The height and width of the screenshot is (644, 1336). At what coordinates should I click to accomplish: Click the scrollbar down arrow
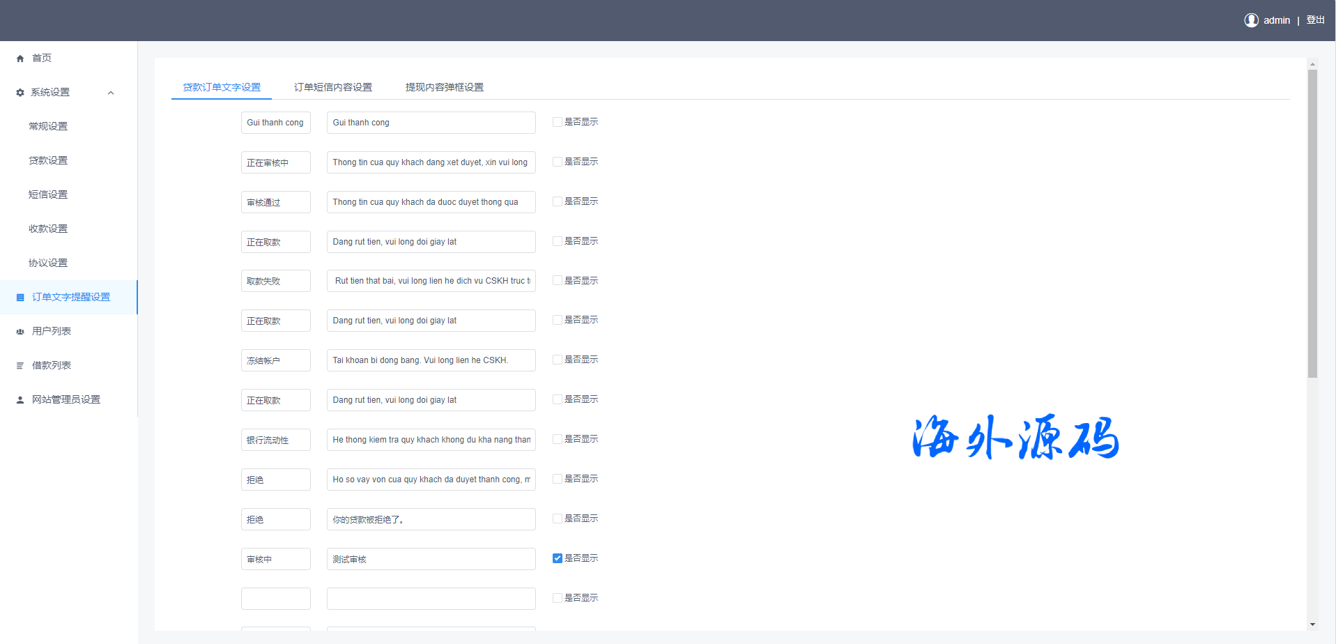click(x=1312, y=624)
